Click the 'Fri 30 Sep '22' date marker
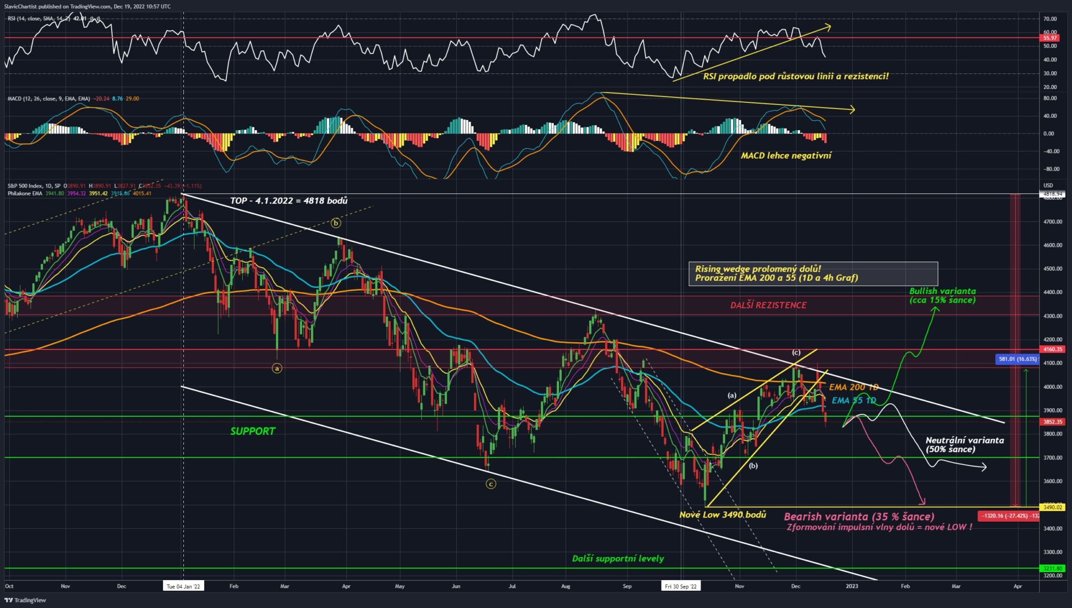 pyautogui.click(x=681, y=586)
